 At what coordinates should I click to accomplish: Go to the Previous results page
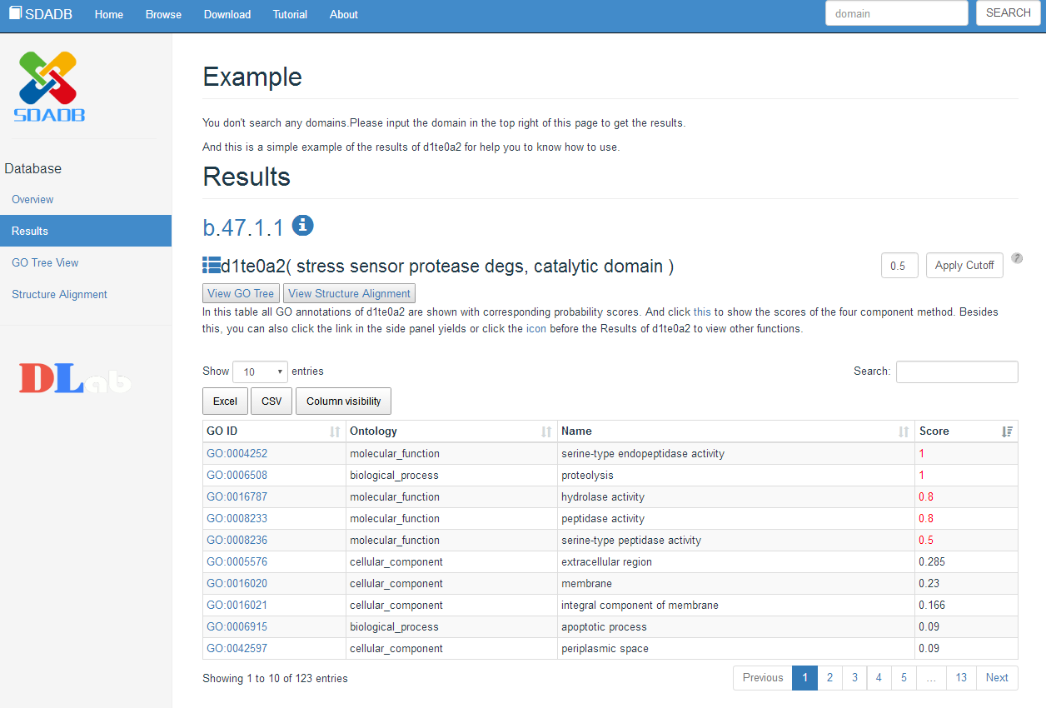tap(763, 678)
